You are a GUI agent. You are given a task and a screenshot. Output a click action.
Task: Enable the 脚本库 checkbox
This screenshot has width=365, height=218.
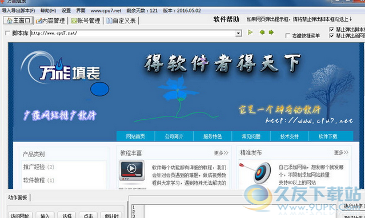7,33
